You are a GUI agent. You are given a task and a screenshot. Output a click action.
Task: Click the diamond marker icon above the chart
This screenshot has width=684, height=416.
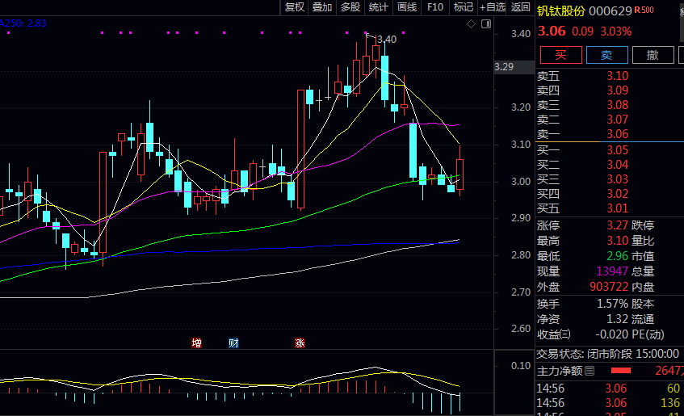471,24
